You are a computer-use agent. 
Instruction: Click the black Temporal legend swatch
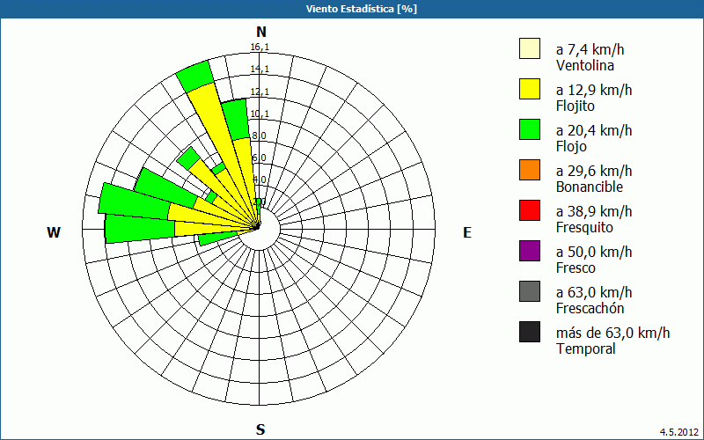(530, 332)
